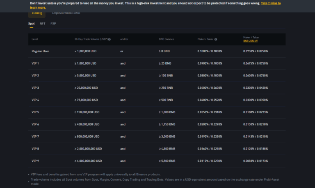Click the '0.1000% / 0.1000%' fee cell

[210, 51]
